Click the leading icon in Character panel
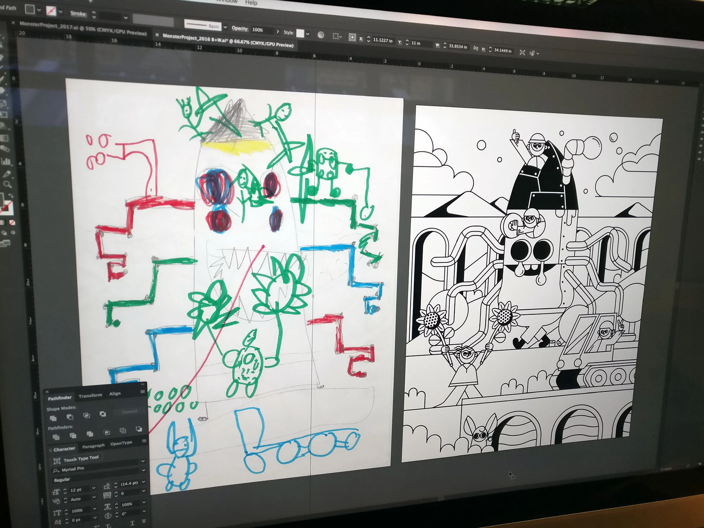Screen dimensions: 704x528 [107, 486]
